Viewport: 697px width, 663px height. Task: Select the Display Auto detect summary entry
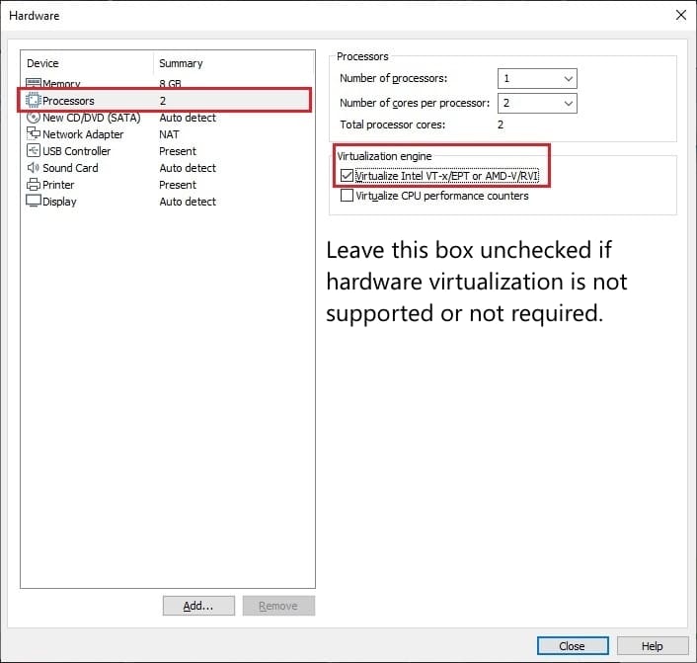(188, 202)
